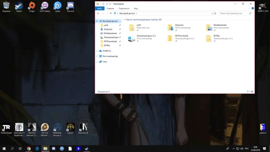This screenshot has height=152, width=270.
Task: Select the 001Rec folder tile
Action: tap(219, 38)
